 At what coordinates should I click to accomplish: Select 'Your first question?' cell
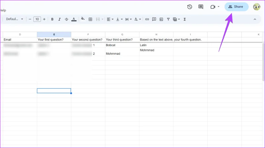click(54, 39)
